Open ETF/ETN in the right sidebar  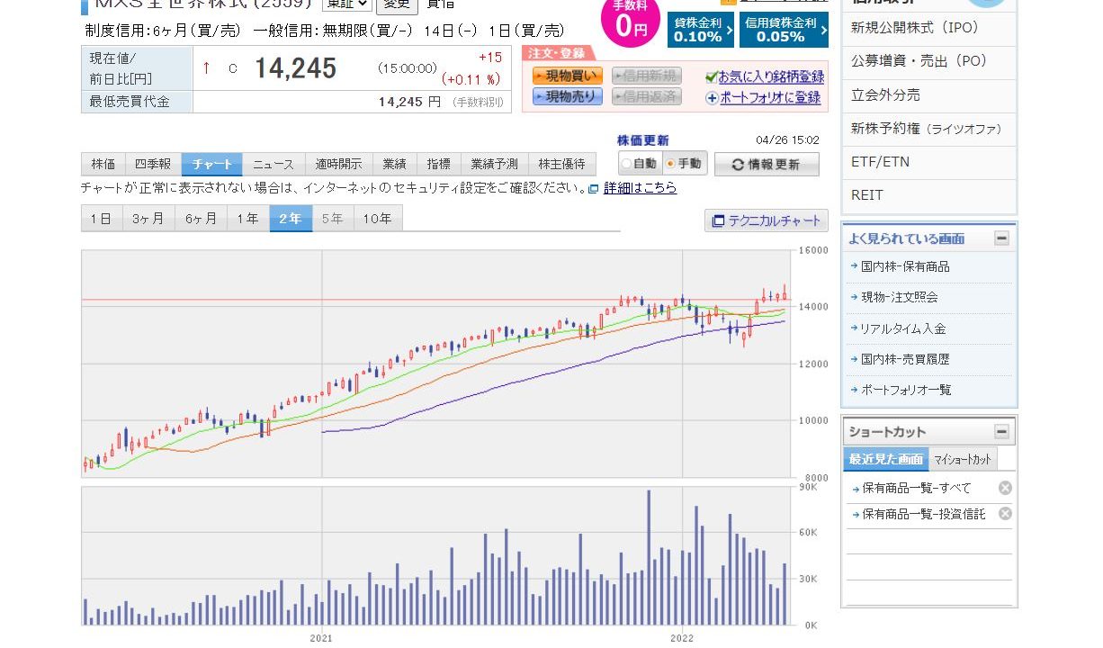(x=880, y=162)
